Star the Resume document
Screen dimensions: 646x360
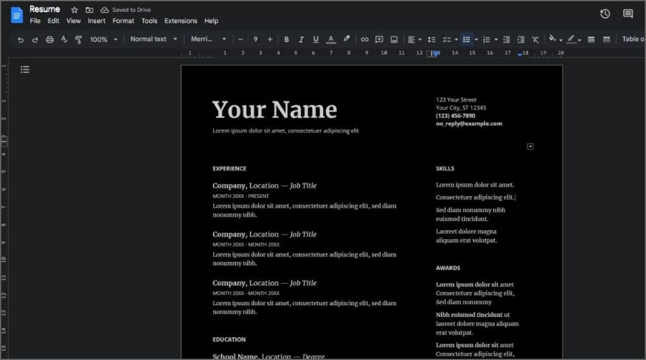(x=74, y=10)
